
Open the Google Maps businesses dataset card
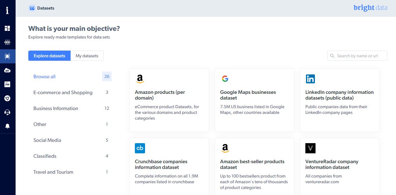(x=254, y=100)
